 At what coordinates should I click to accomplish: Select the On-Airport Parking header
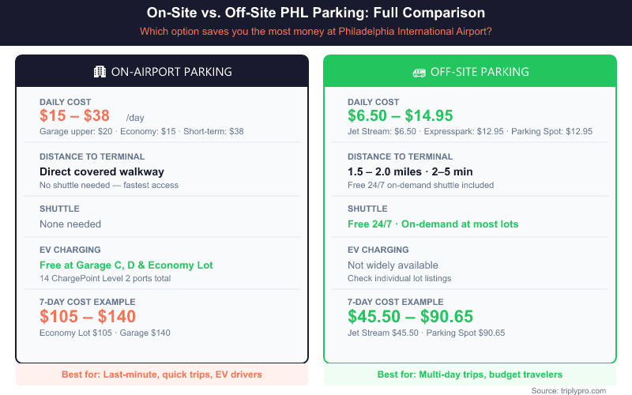(x=162, y=72)
